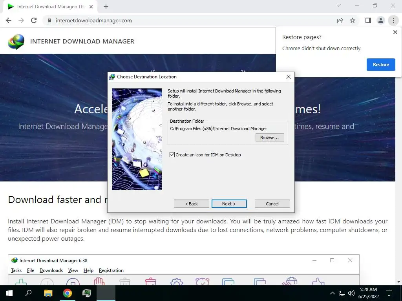This screenshot has height=301, width=402.
Task: Toggle the Chrome side panel
Action: 368,20
